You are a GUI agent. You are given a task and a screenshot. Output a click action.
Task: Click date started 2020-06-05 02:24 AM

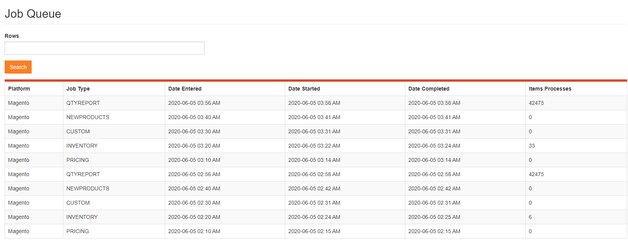tap(314, 217)
